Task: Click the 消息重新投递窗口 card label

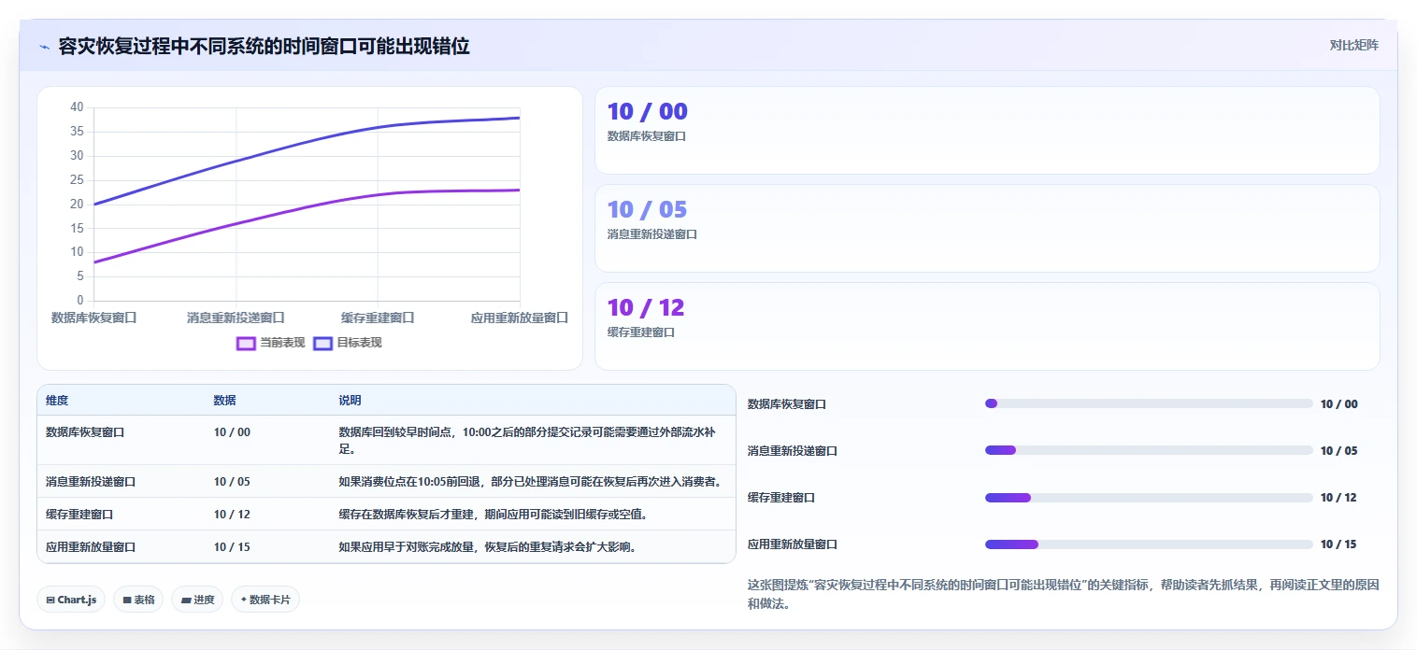Action: point(652,234)
